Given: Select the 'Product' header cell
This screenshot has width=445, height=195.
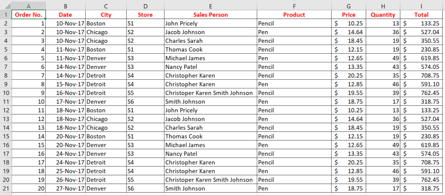Looking at the screenshot, I should [294, 15].
